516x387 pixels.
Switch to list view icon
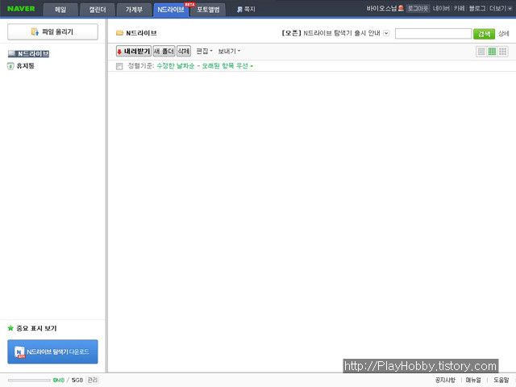pyautogui.click(x=481, y=52)
